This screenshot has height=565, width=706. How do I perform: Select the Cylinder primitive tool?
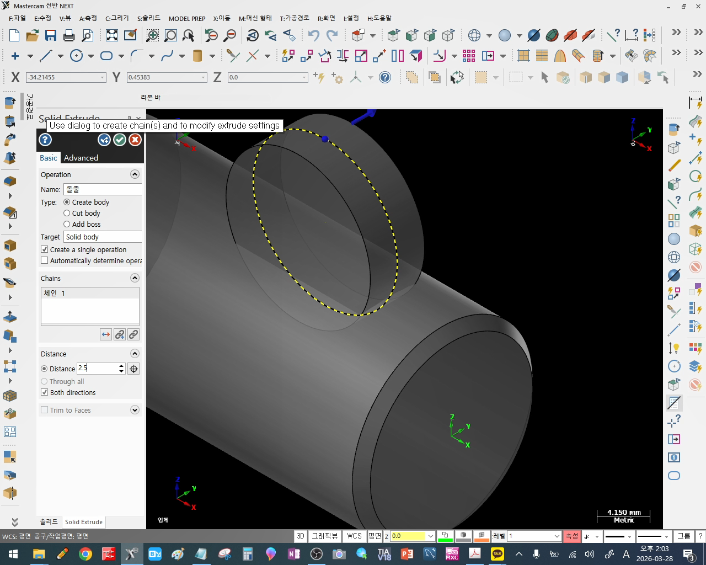[197, 56]
